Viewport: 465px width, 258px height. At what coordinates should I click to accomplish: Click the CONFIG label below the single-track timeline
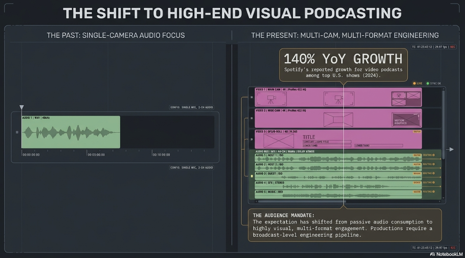(x=191, y=167)
